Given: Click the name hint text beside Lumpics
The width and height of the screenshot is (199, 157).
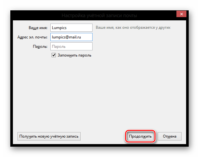Looking at the screenshot, I should pos(133,28).
